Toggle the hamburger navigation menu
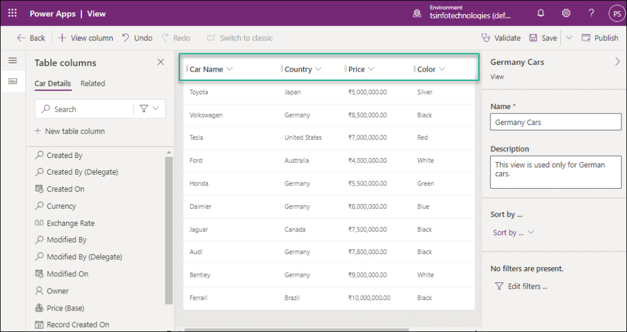 pyautogui.click(x=13, y=61)
